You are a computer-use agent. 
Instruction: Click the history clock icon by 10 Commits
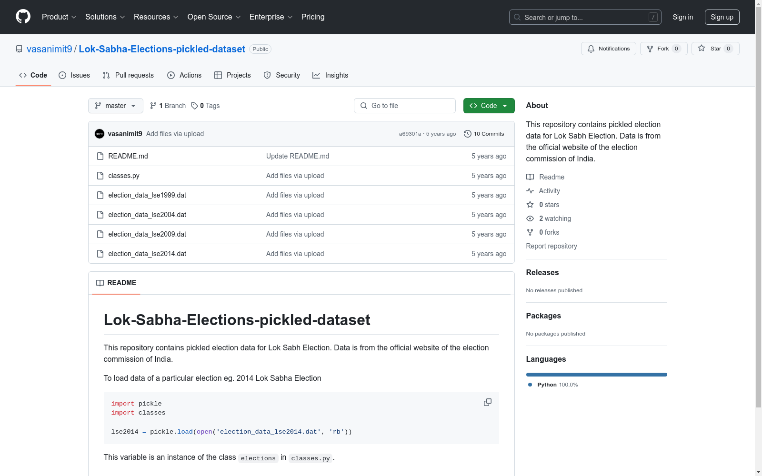(x=468, y=134)
